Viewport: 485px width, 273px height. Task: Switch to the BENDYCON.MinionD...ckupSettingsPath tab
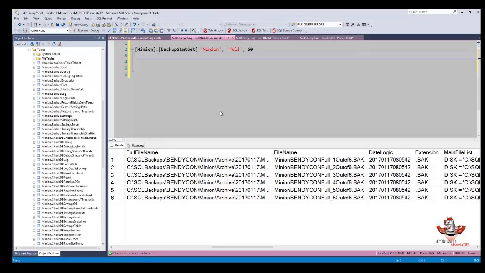(135, 38)
